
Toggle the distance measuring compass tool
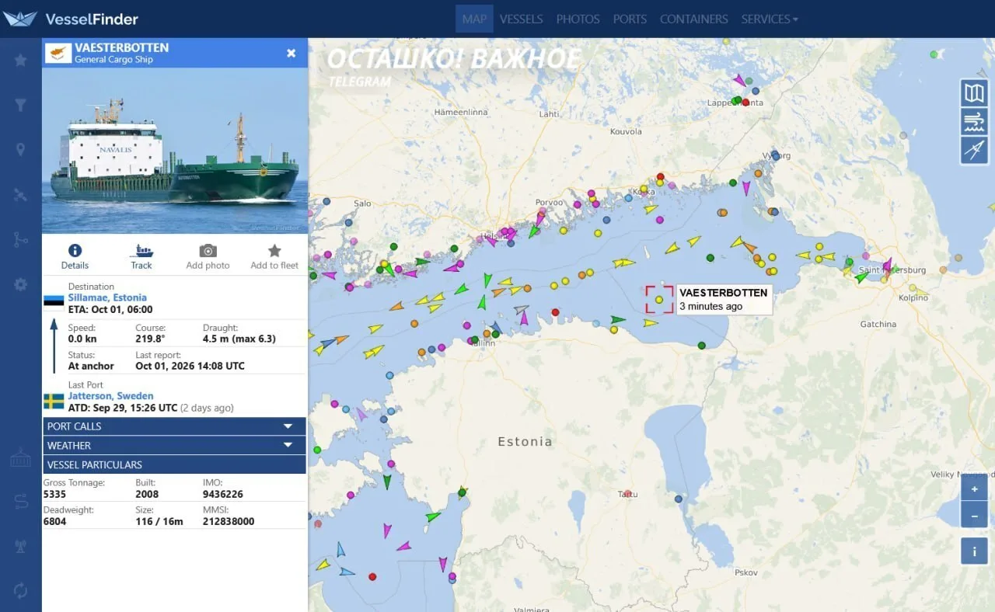coord(974,150)
